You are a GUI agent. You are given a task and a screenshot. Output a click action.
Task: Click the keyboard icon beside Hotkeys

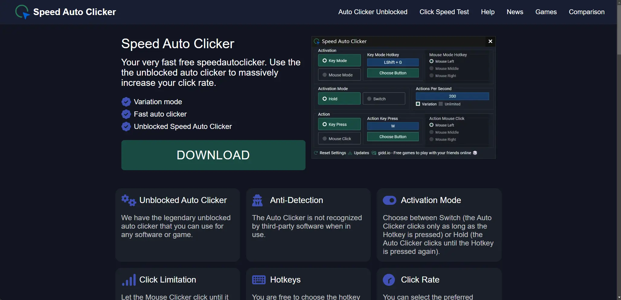259,280
